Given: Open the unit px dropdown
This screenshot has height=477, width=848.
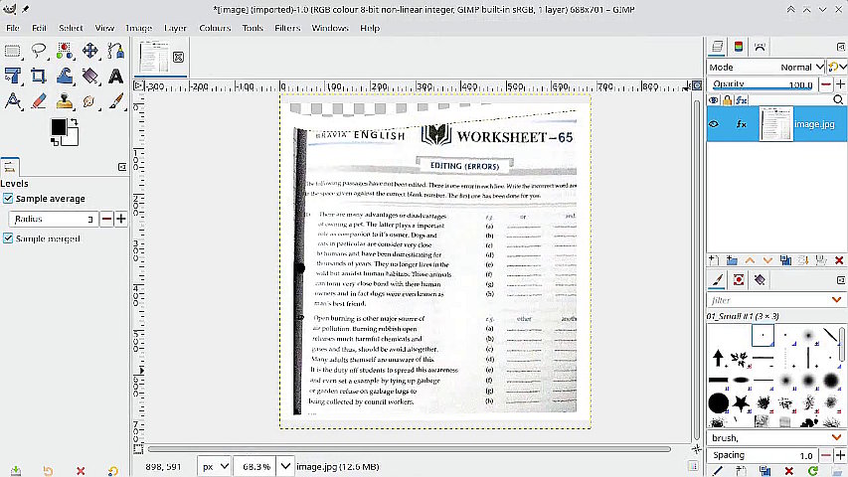Looking at the screenshot, I should pos(214,466).
